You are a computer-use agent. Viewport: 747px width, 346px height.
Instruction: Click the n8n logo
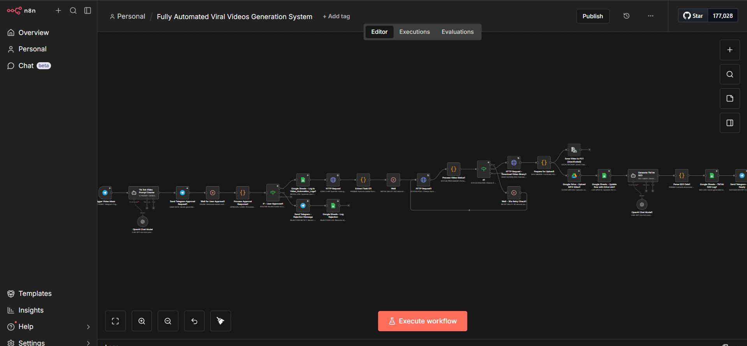click(21, 10)
